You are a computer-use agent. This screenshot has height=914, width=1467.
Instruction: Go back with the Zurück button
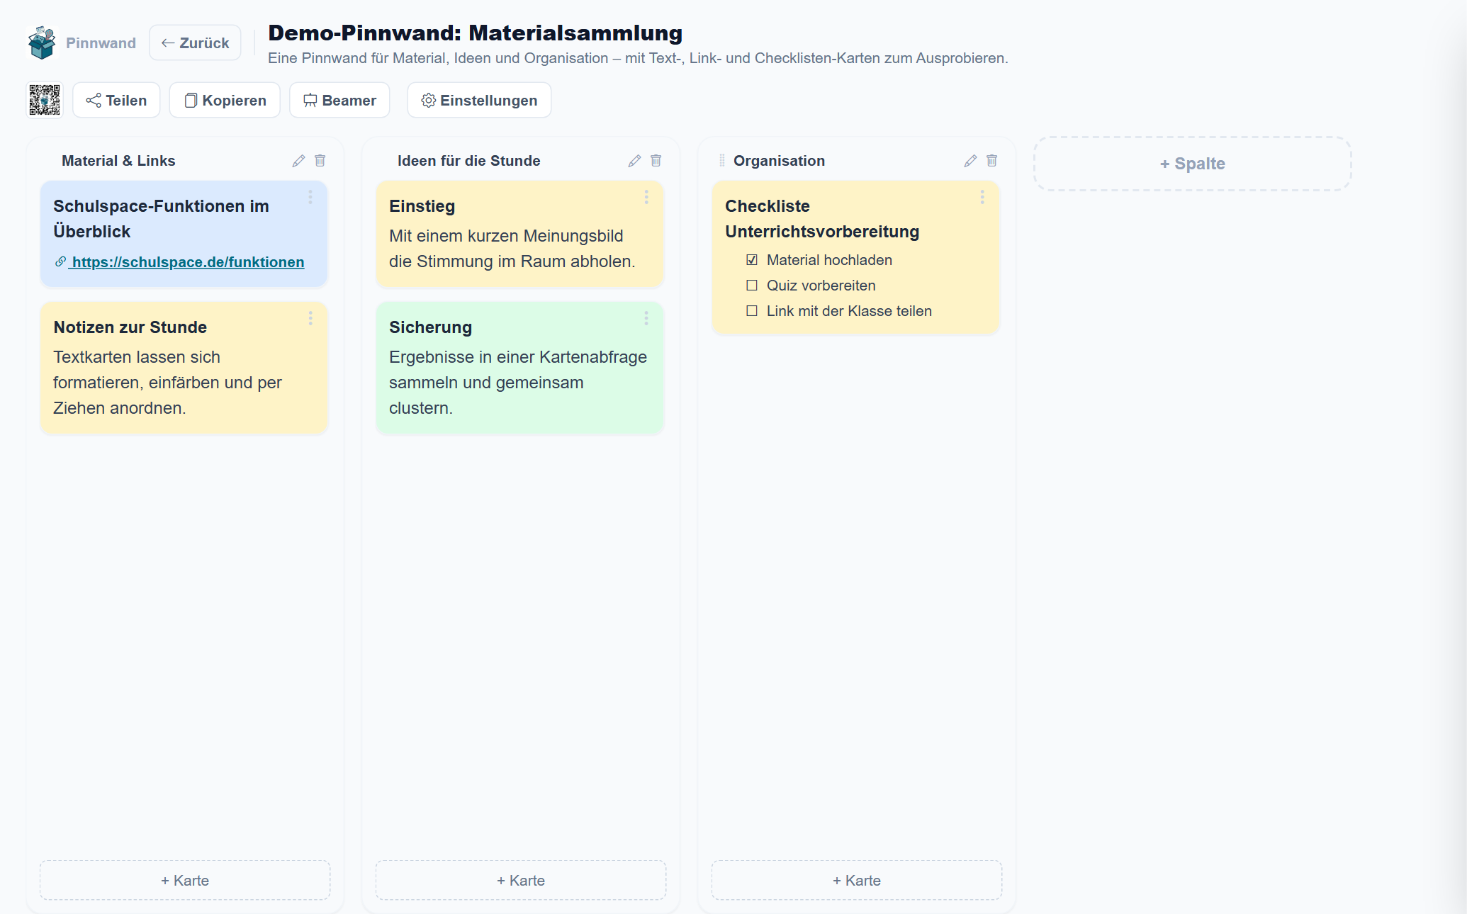click(195, 43)
